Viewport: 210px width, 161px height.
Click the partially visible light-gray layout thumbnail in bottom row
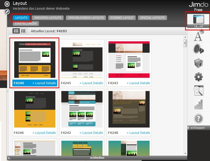point(35,148)
